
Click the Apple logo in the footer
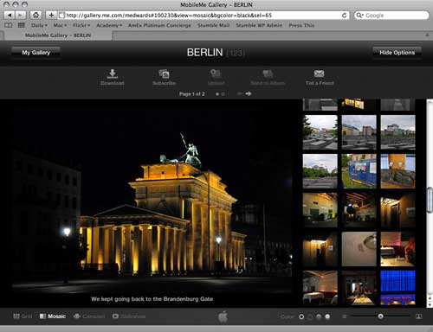point(223,316)
